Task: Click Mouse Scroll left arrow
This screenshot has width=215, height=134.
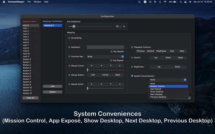Action: 92,84
